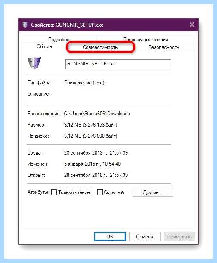Switch to the 'Совместимость' tab
This screenshot has width=217, height=263.
(x=100, y=47)
